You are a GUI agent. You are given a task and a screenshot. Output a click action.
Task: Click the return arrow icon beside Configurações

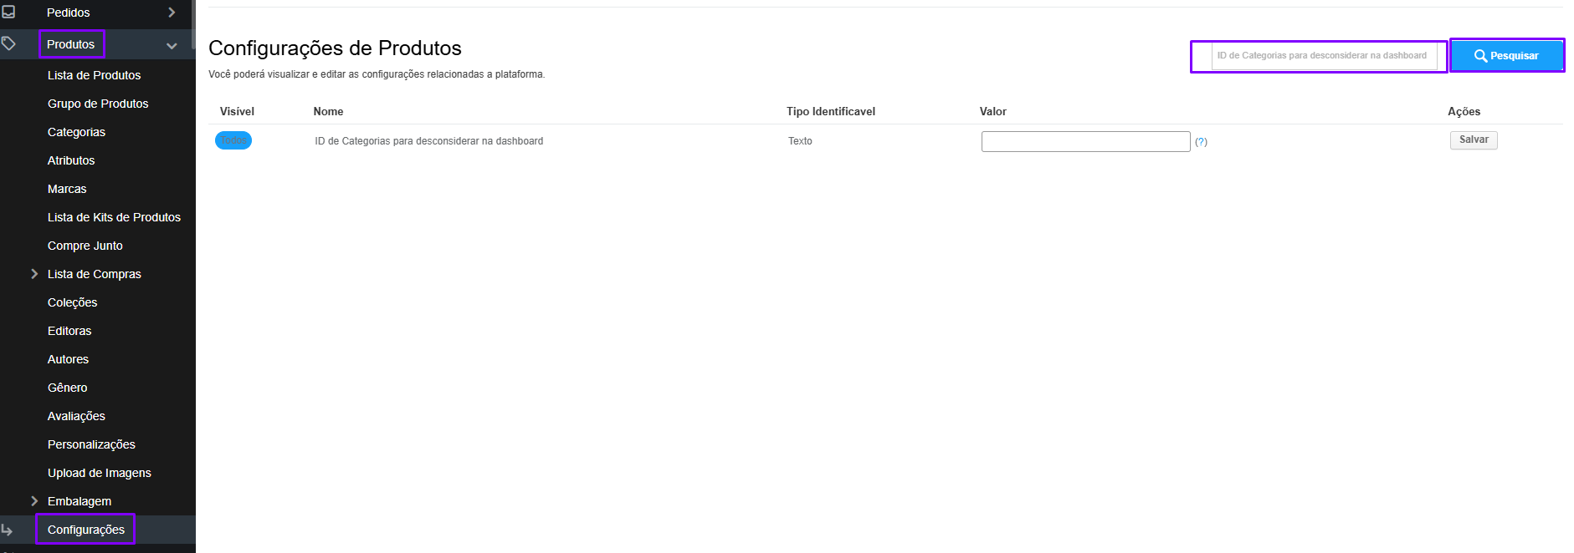point(8,530)
